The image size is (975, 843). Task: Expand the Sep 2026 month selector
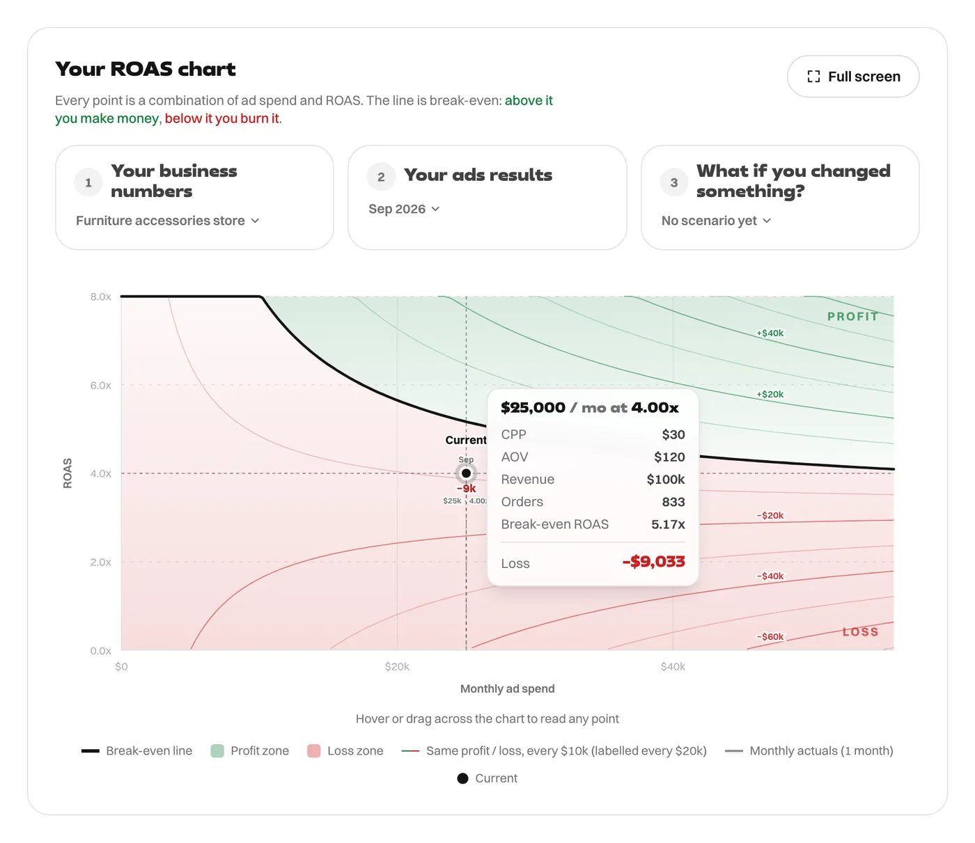pyautogui.click(x=404, y=209)
